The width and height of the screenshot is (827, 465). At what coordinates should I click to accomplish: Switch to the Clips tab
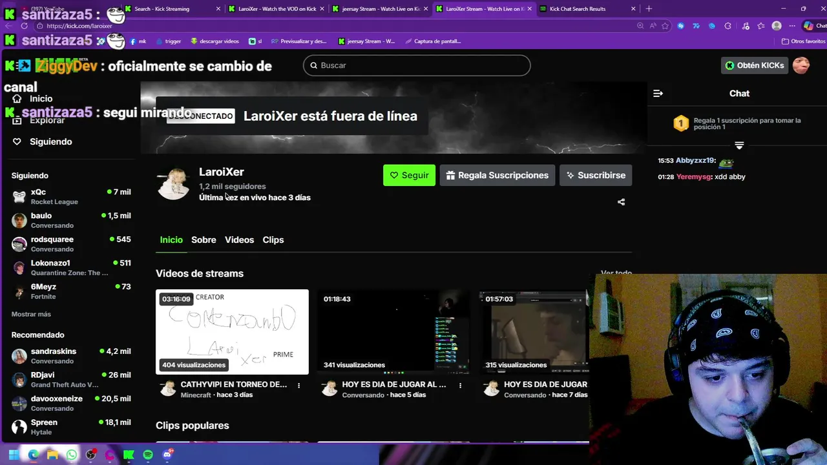coord(273,240)
